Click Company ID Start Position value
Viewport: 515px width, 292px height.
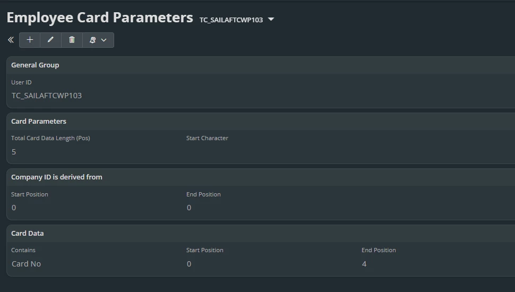tap(14, 208)
